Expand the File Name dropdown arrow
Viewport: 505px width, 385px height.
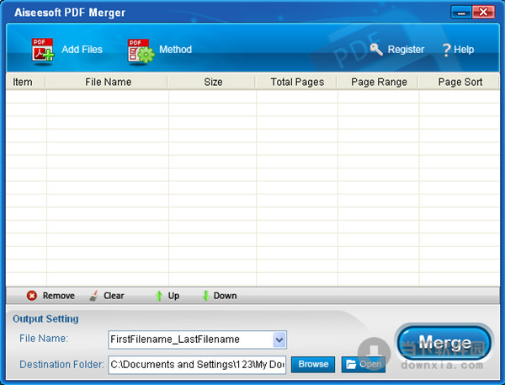tap(279, 340)
